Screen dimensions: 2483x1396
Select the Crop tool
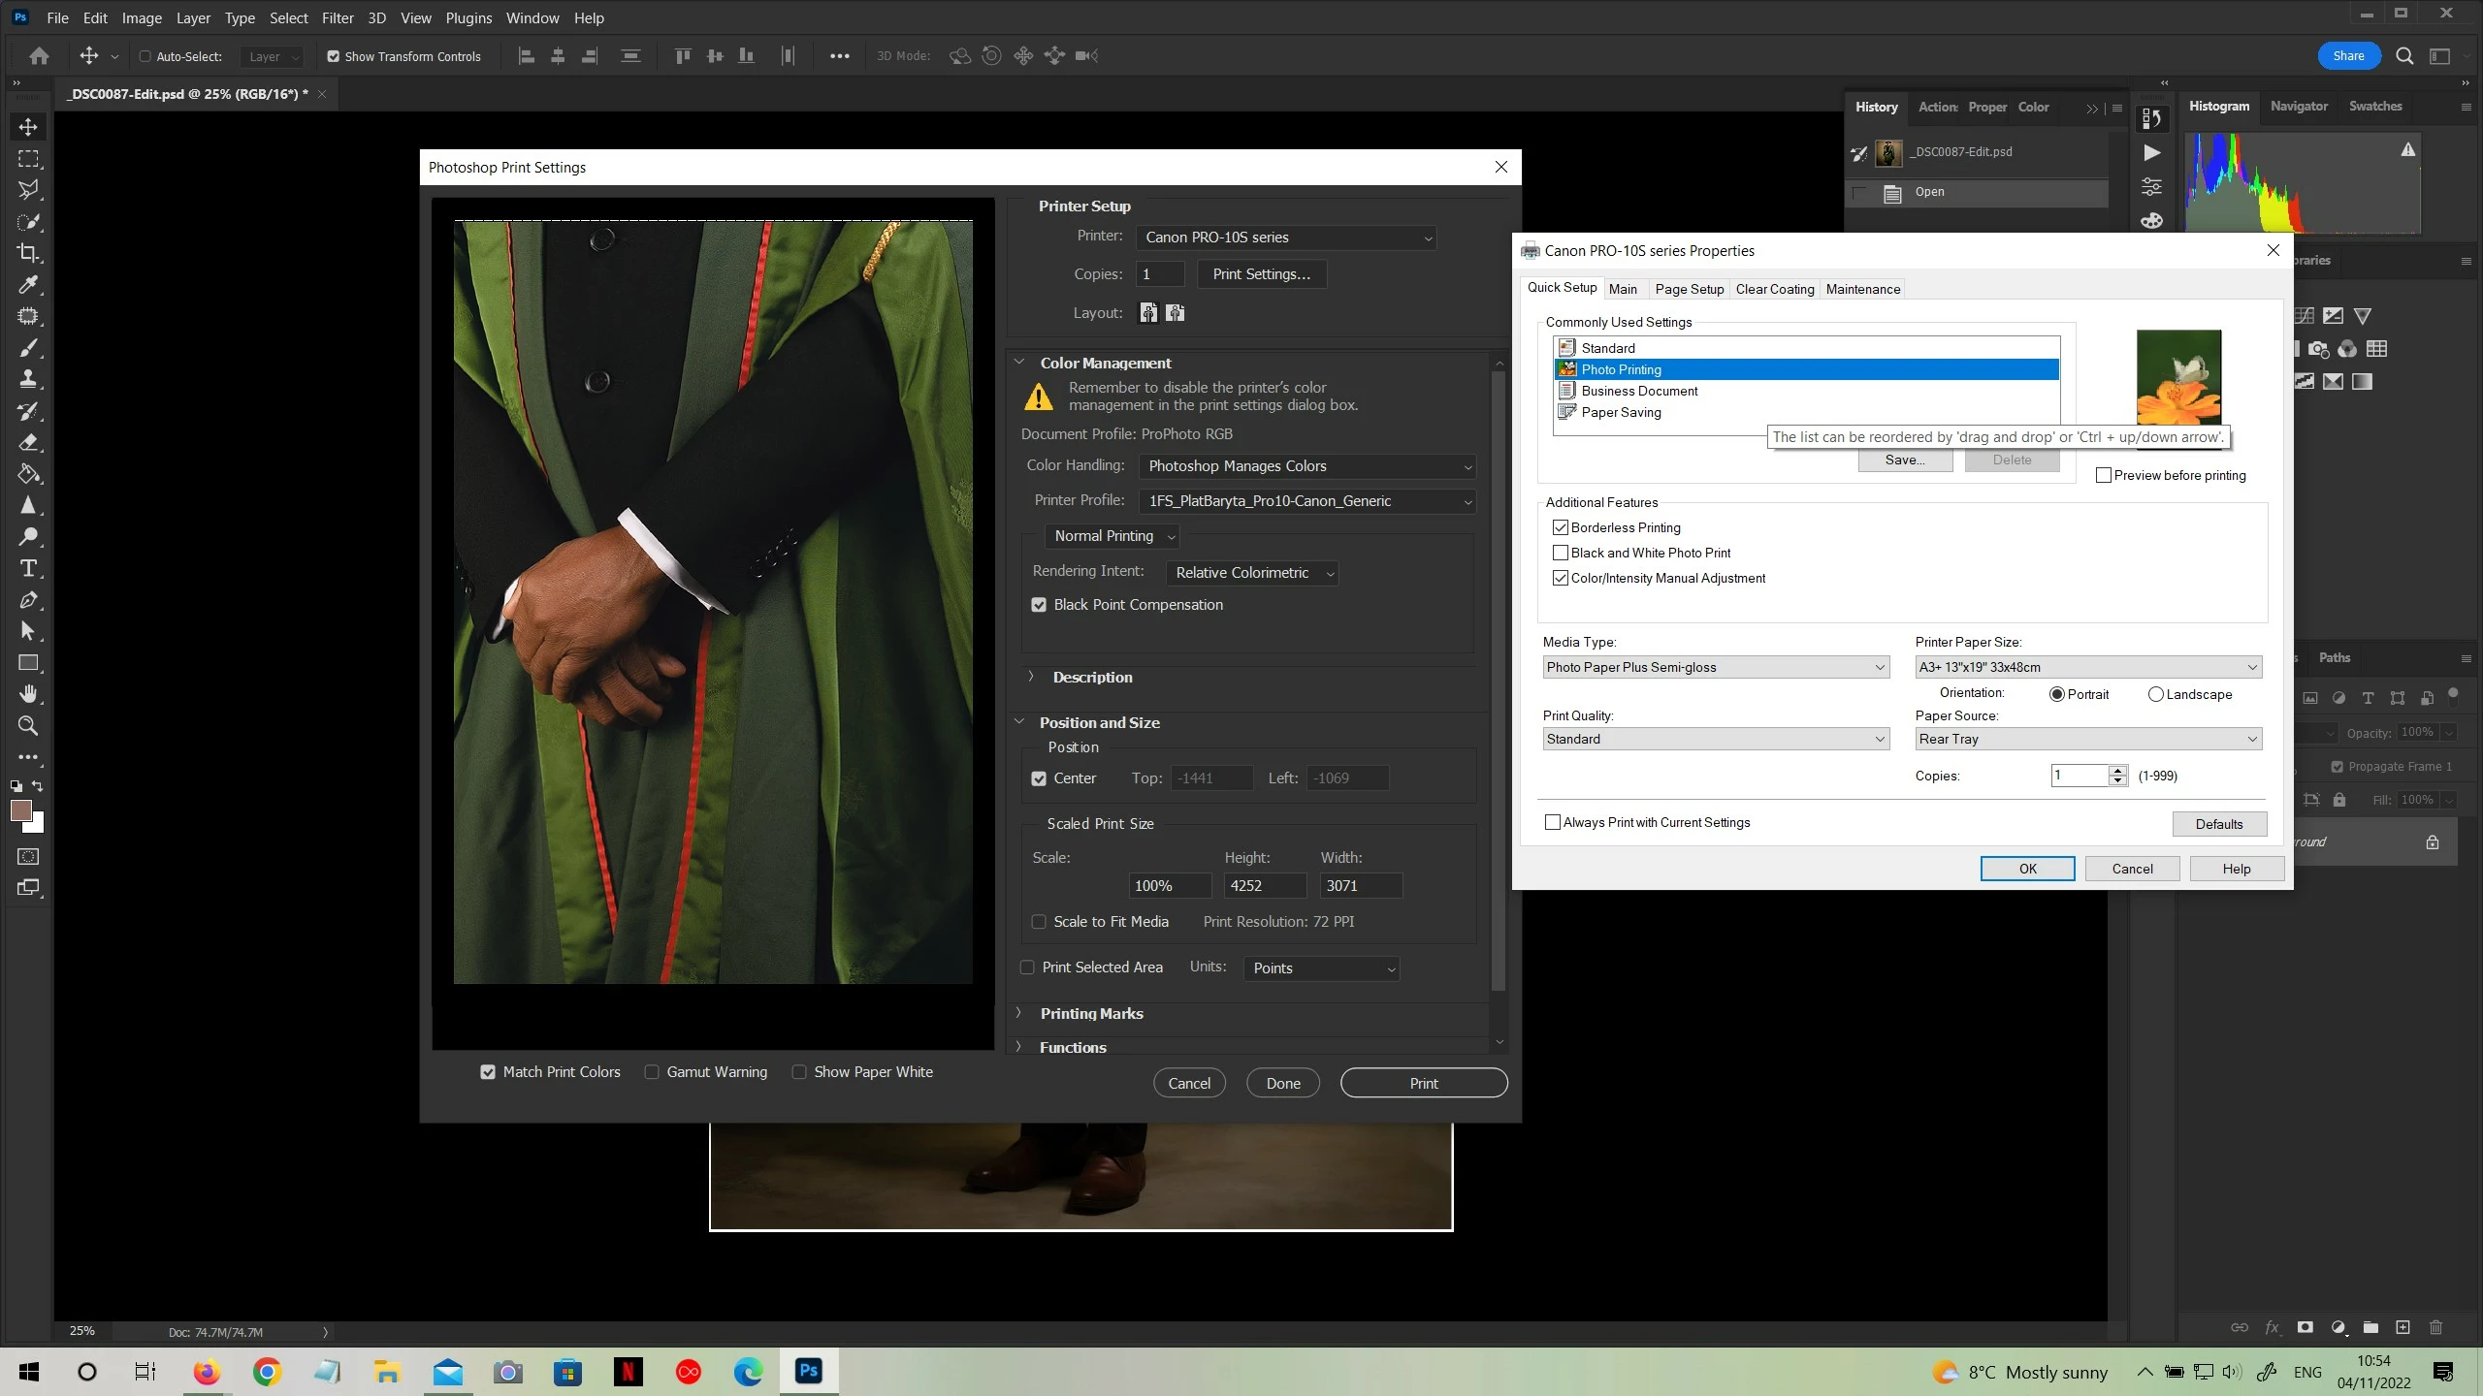pyautogui.click(x=28, y=253)
